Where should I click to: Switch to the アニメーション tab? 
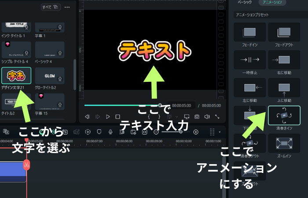[272, 2]
